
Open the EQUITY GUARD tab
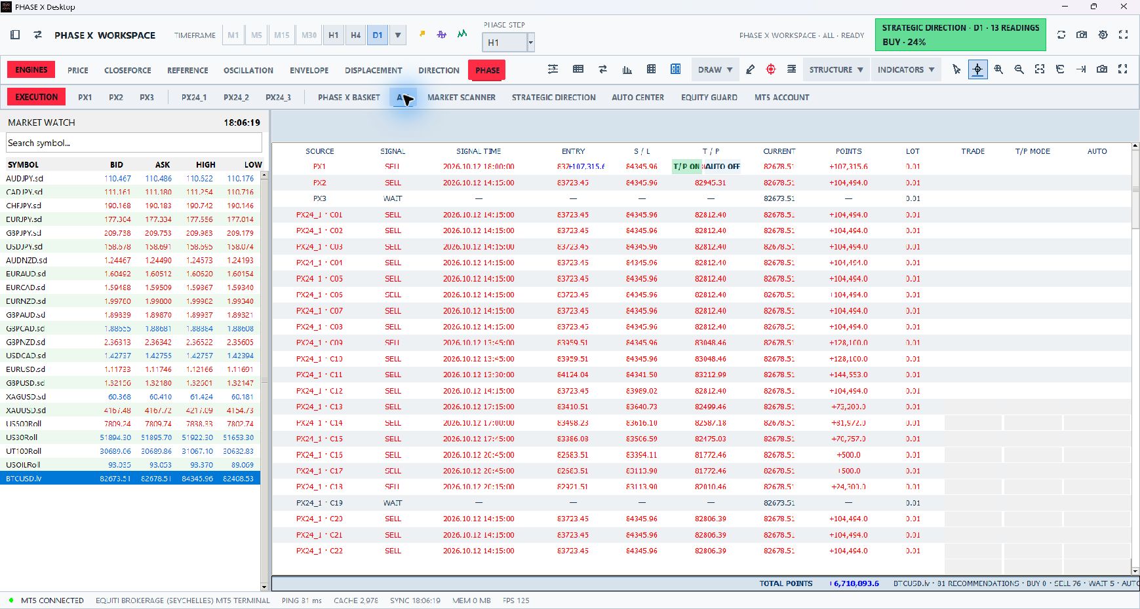(709, 97)
